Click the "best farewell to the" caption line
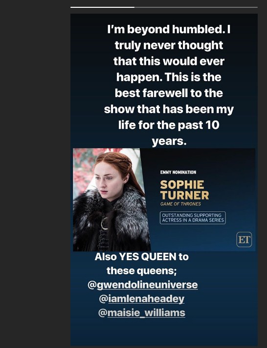The width and height of the screenshot is (267, 348). click(169, 93)
